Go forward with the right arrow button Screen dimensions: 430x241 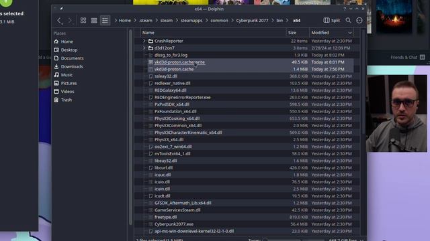[70, 21]
